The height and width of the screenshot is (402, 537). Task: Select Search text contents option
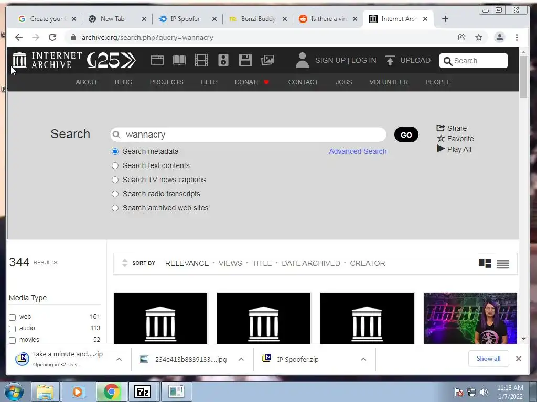pos(115,165)
